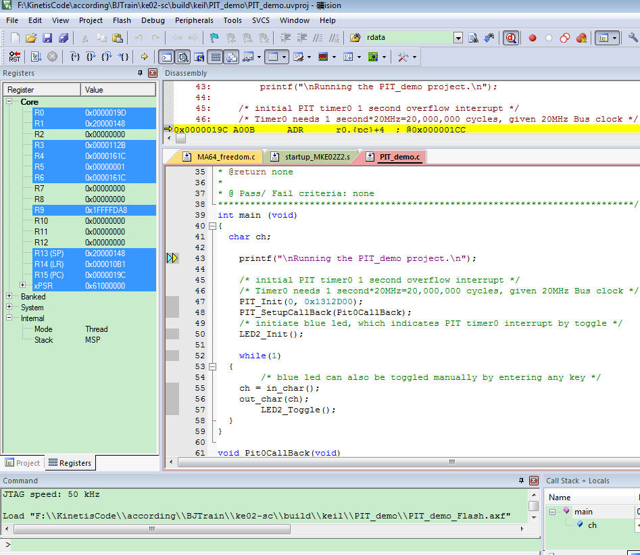Switch to the Project panel tab
This screenshot has height=555, width=640.
(22, 462)
